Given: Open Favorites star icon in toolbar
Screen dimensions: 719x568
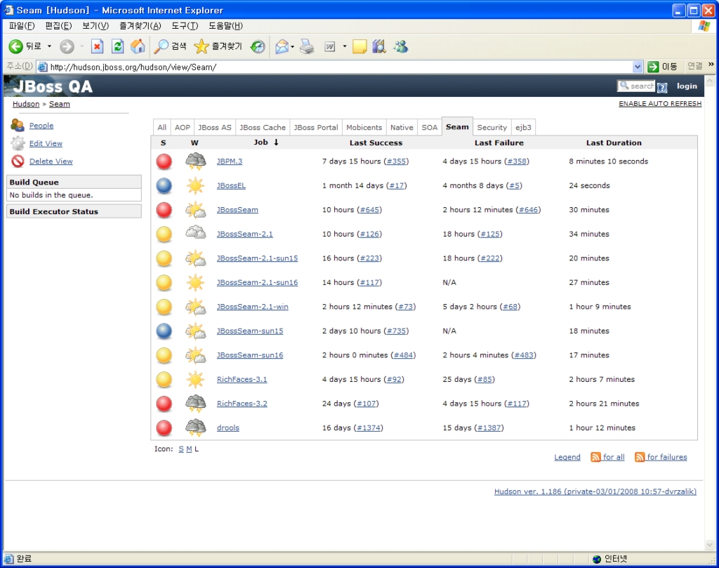Looking at the screenshot, I should point(201,46).
